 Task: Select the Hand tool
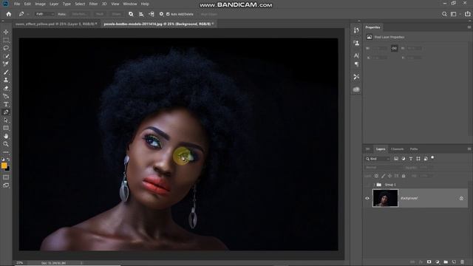(x=6, y=136)
